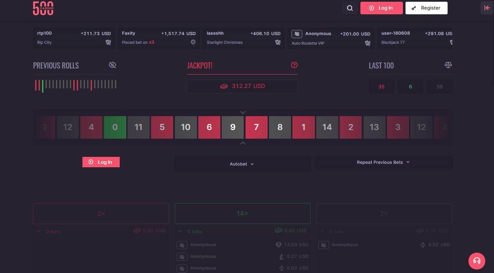494x273 pixels.
Task: Select the red 2× bet option
Action: point(101,214)
